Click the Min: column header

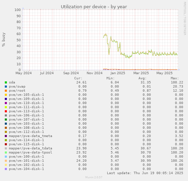(x=111, y=78)
